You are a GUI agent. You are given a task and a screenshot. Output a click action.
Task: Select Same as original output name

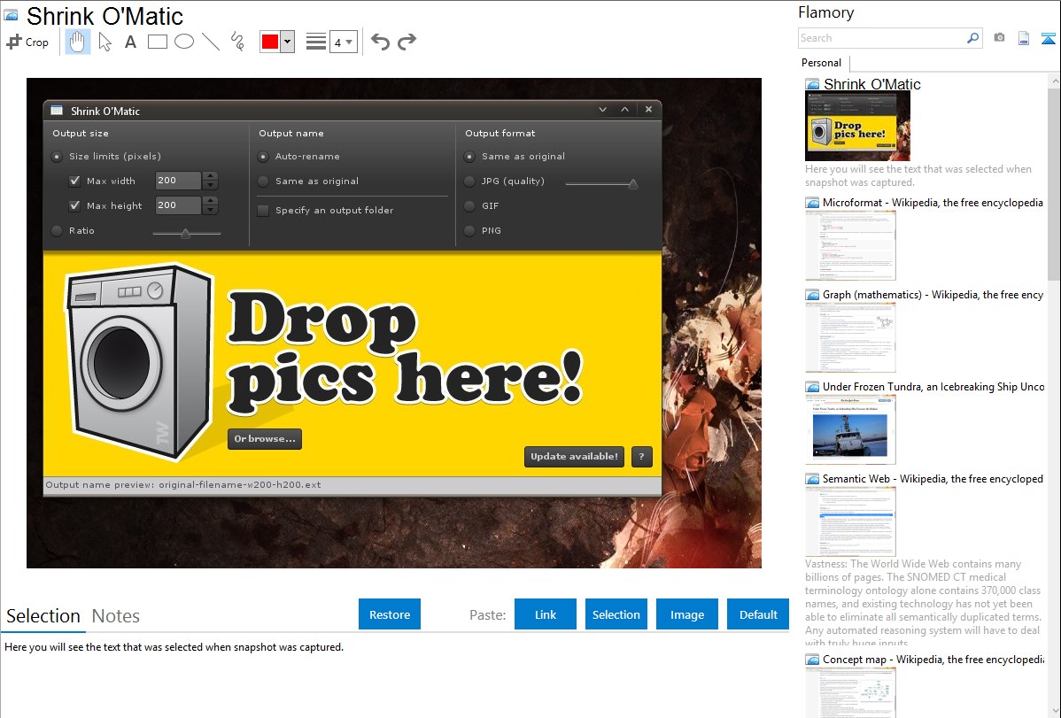(x=263, y=181)
